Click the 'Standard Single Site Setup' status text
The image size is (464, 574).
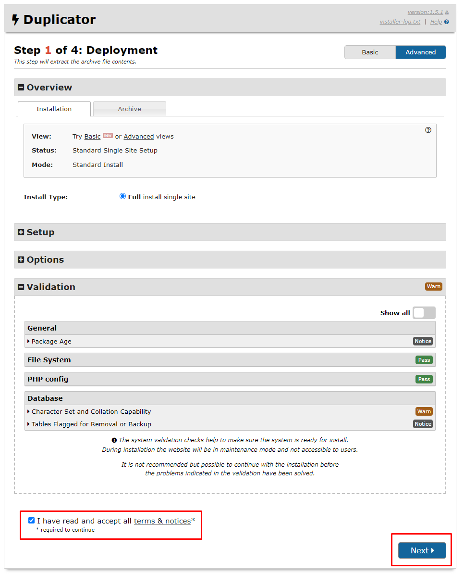tap(115, 151)
